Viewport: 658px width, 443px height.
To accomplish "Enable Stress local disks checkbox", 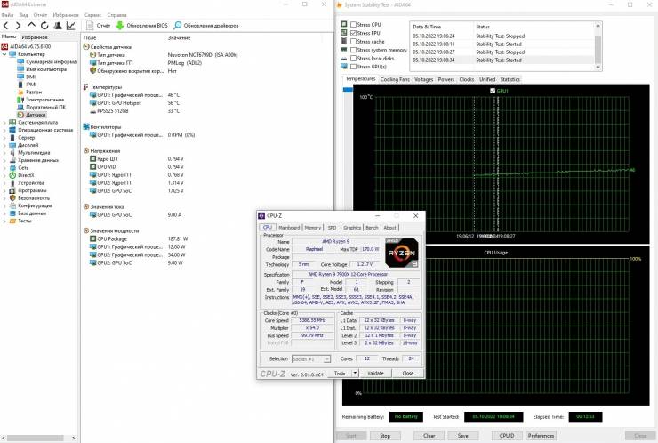I will (353, 59).
